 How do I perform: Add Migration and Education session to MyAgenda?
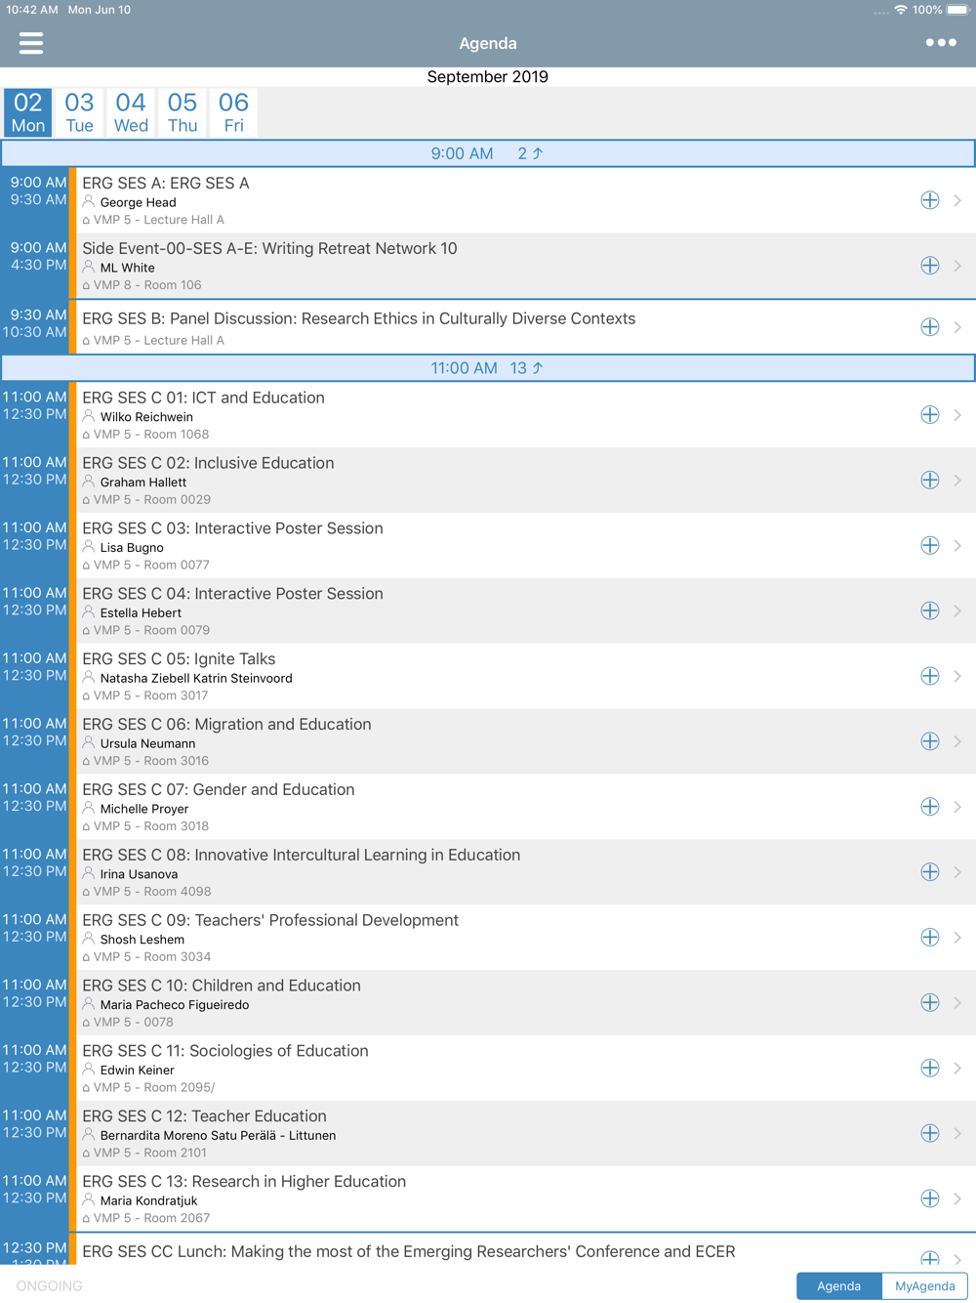[x=930, y=742]
